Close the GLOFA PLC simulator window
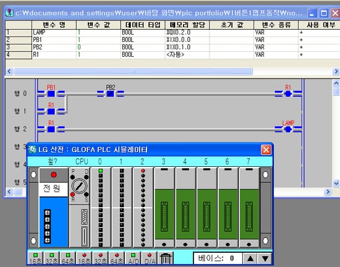Viewport: 340px width, 267px height. pyautogui.click(x=266, y=150)
